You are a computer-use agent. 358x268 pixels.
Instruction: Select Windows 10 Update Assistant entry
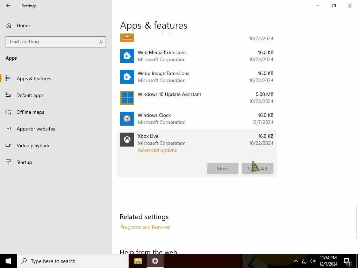point(197,98)
